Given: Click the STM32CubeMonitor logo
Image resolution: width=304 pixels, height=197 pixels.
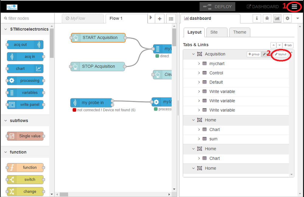Looking at the screenshot, I should (12, 7).
